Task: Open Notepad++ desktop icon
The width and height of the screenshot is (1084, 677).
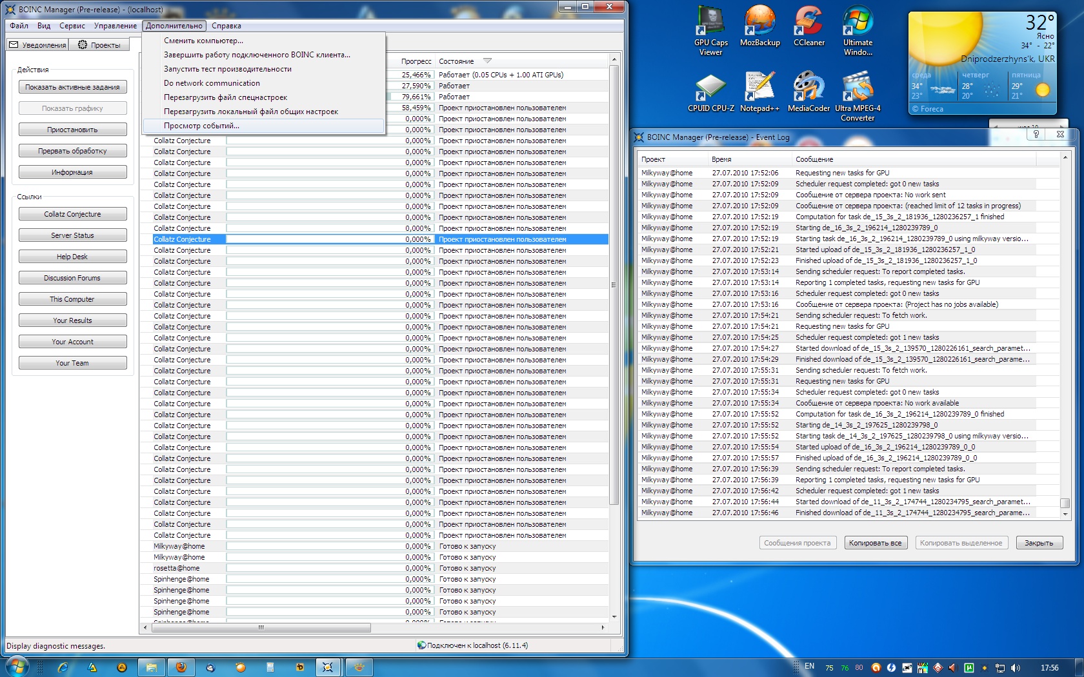Action: tap(759, 92)
